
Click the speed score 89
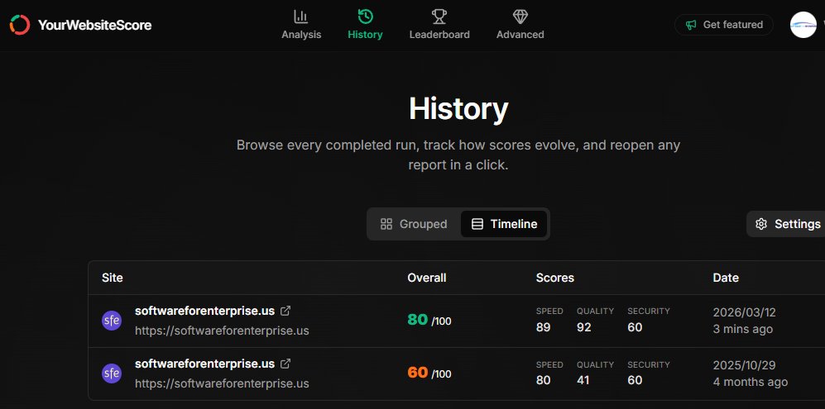[543, 327]
